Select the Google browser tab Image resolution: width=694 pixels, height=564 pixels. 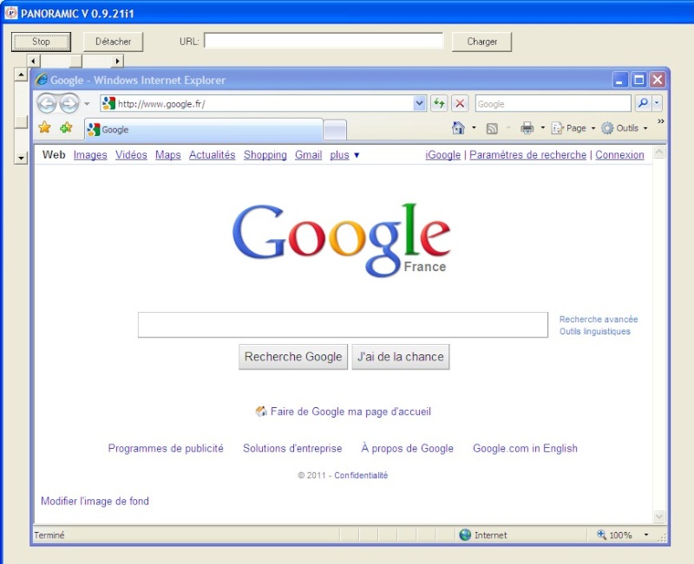tap(204, 129)
